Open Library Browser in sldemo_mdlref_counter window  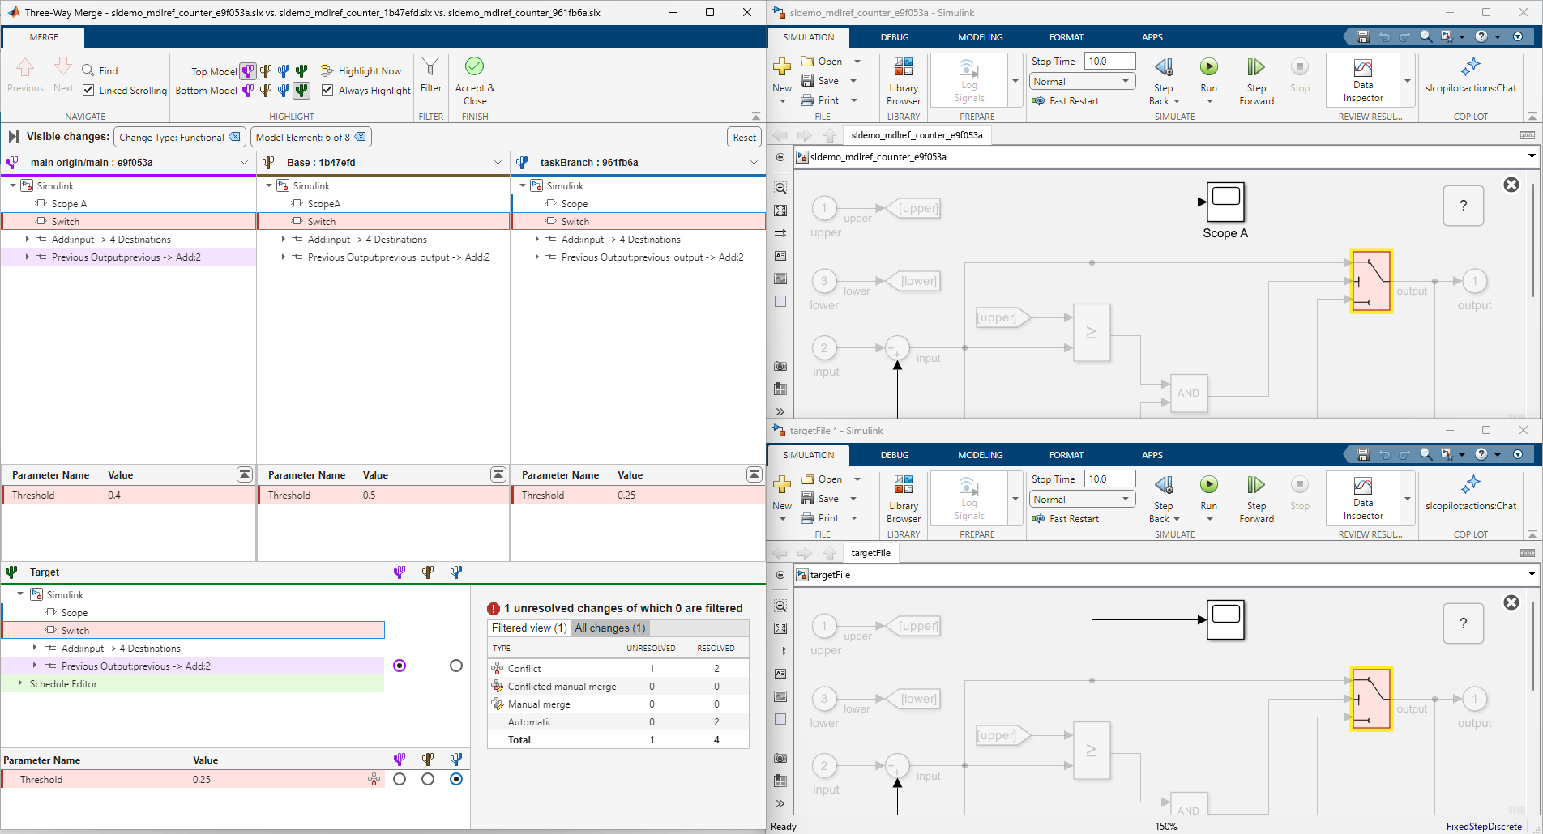click(x=904, y=81)
